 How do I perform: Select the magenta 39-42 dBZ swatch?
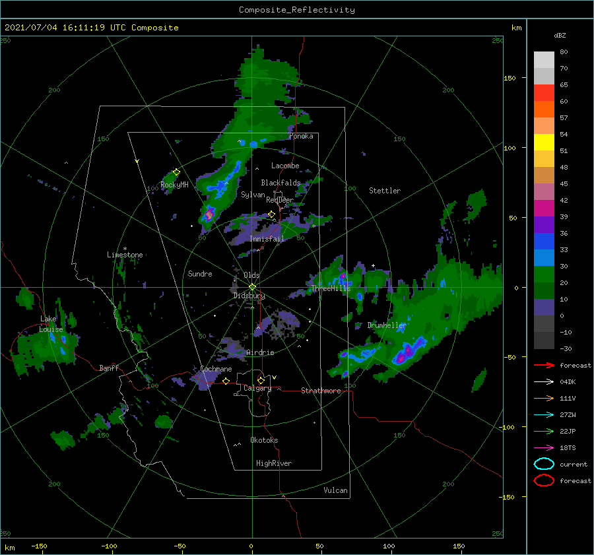[x=544, y=209]
